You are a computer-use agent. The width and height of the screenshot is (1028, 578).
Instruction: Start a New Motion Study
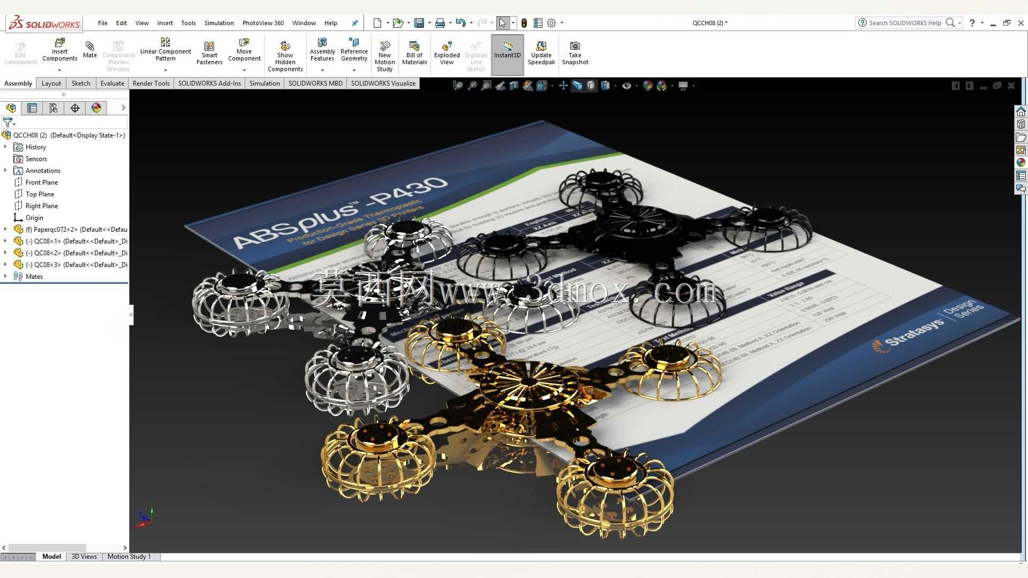(384, 56)
